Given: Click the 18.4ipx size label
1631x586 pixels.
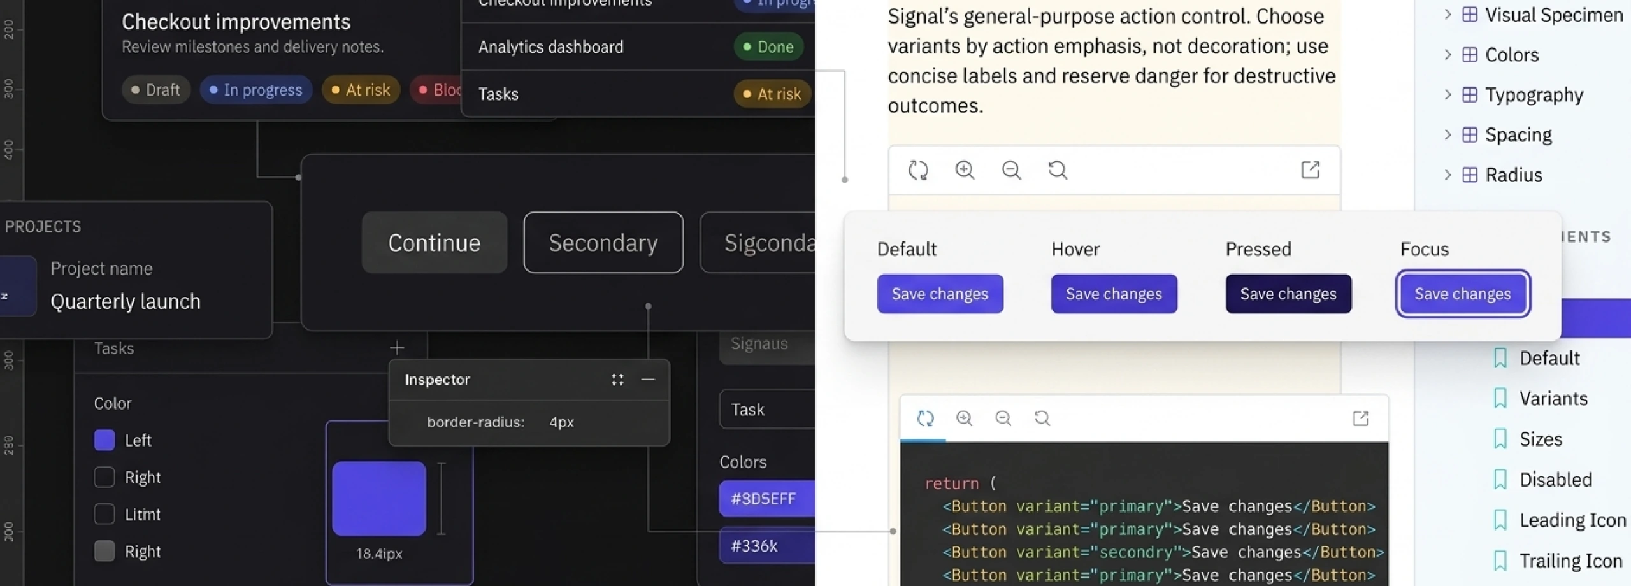Looking at the screenshot, I should pyautogui.click(x=379, y=554).
